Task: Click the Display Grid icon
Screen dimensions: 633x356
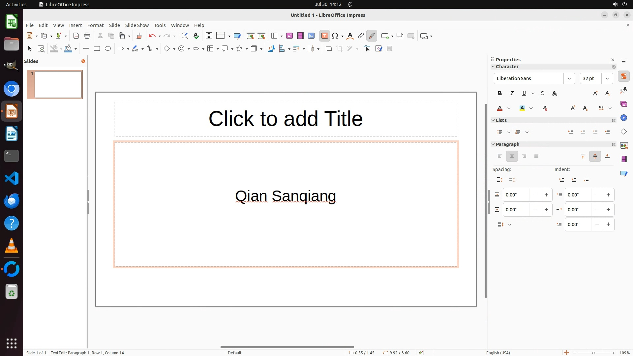Action: [209, 36]
